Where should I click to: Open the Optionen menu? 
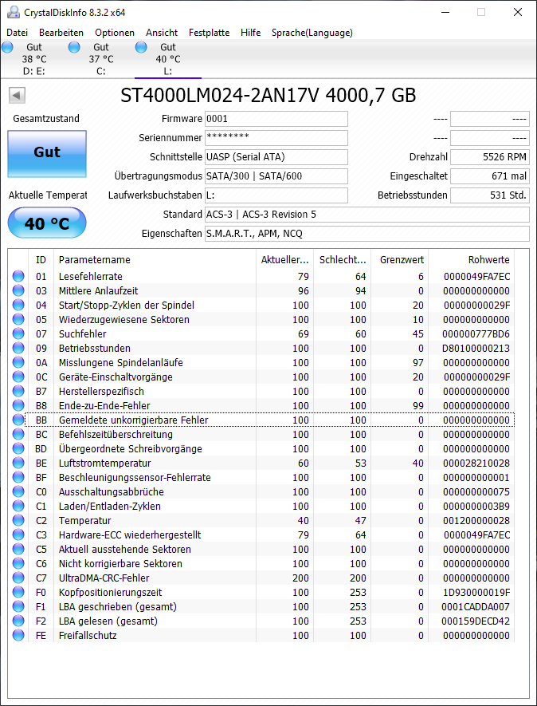[x=115, y=33]
